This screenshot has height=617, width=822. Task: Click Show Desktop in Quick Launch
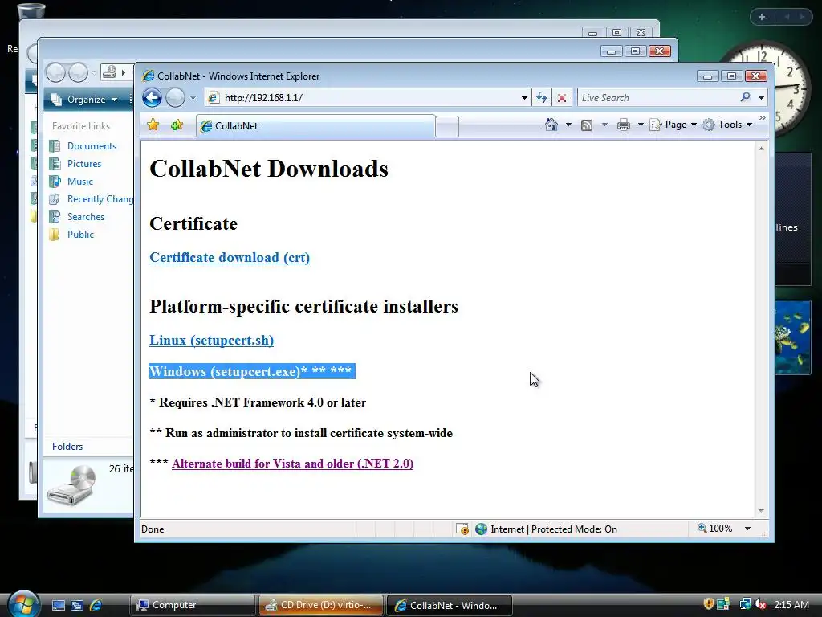pyautogui.click(x=58, y=606)
